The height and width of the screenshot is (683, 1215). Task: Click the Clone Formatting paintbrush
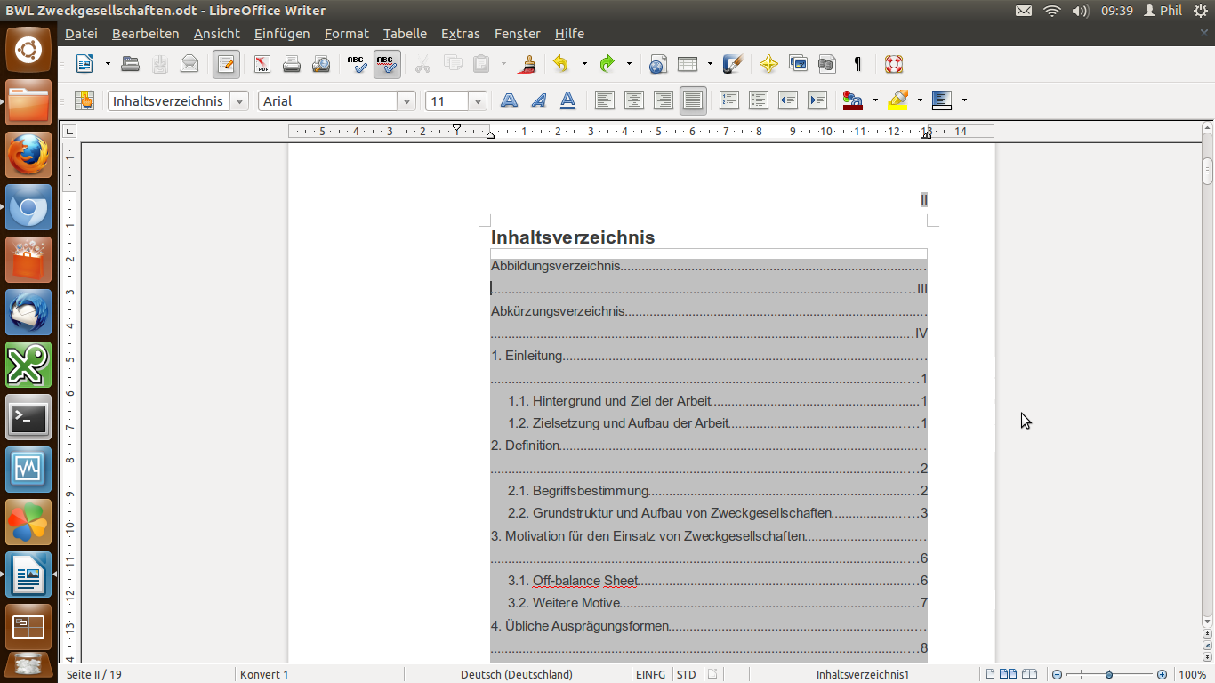point(527,64)
